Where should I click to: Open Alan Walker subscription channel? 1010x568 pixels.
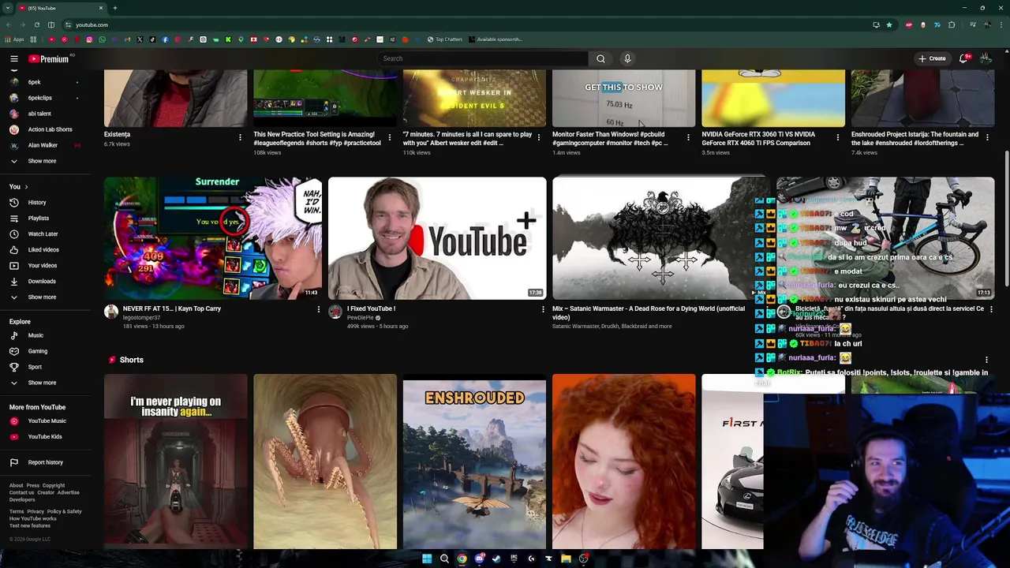(x=43, y=145)
